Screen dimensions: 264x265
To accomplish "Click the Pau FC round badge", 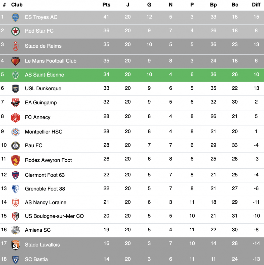I will [x=16, y=146].
